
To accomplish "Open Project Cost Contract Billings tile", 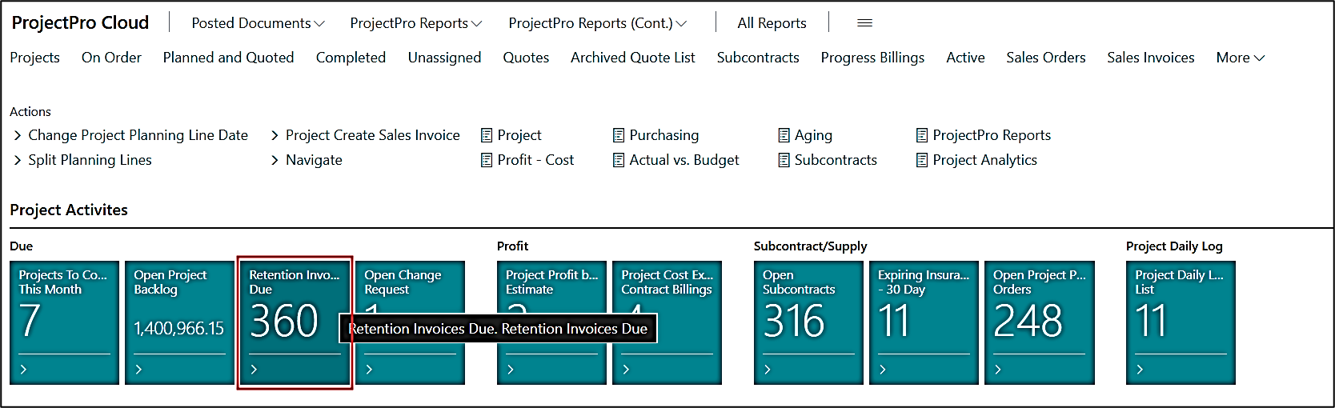I will (x=667, y=322).
